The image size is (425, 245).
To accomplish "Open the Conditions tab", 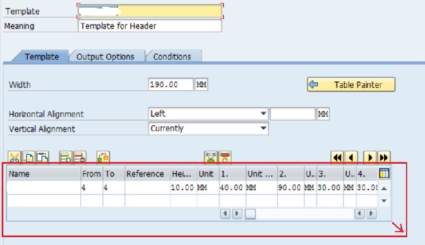I will point(172,57).
